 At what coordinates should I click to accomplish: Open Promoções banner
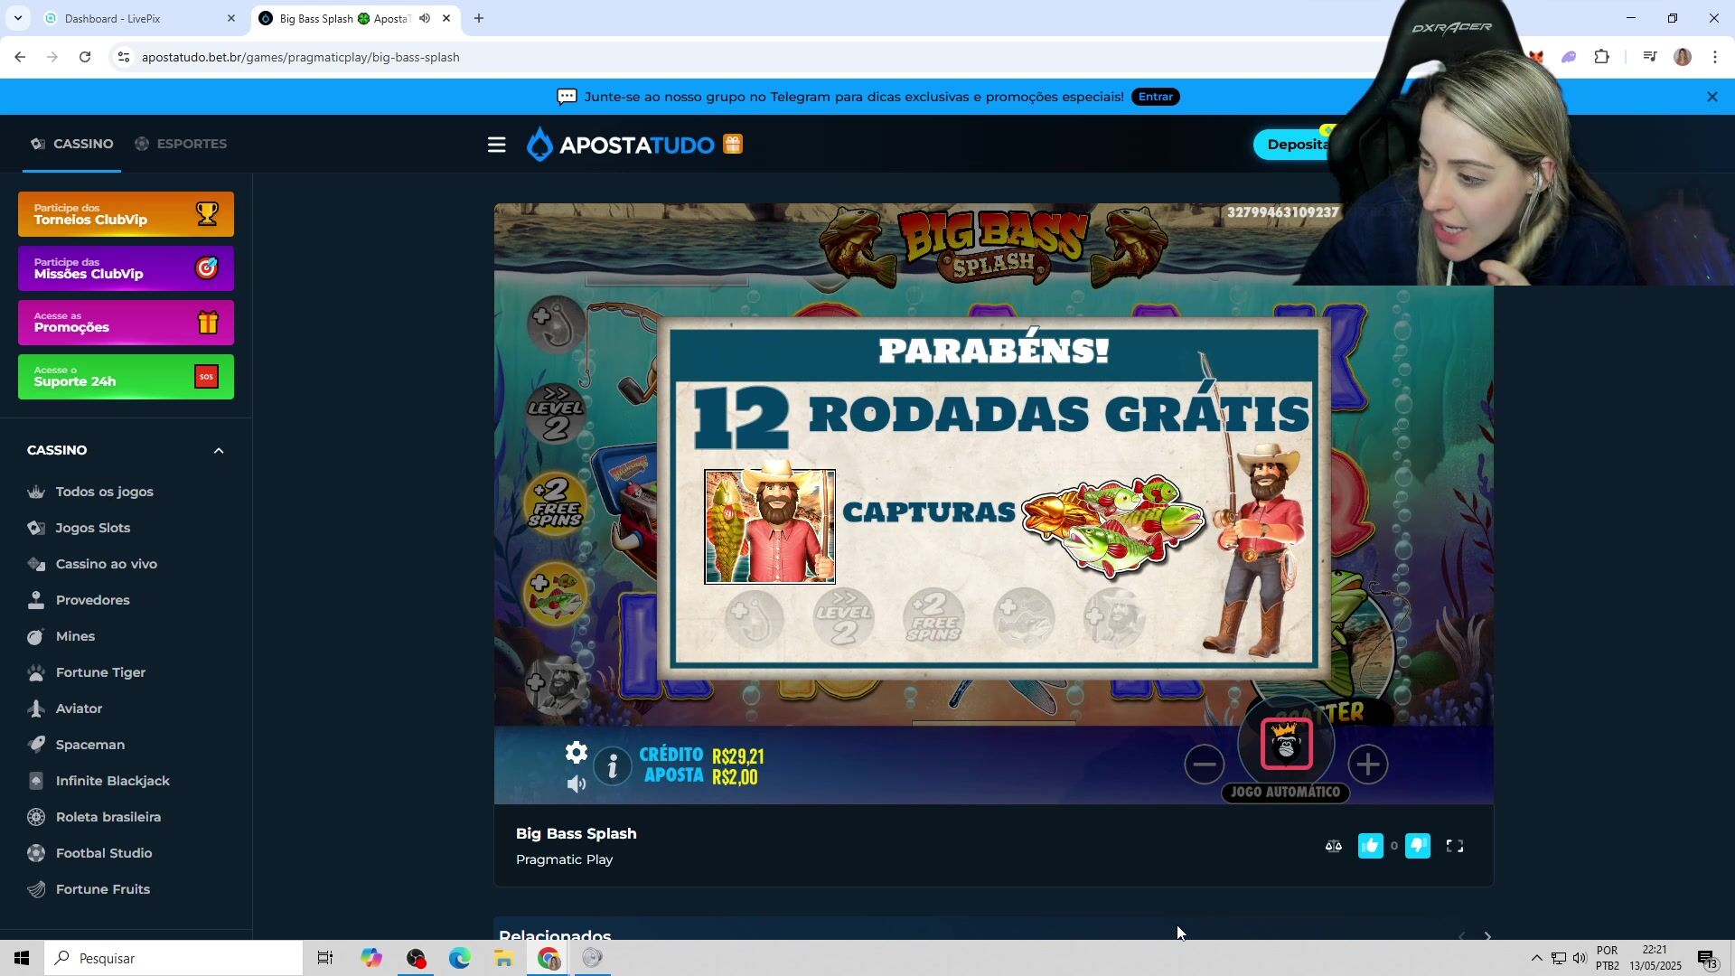(x=126, y=323)
